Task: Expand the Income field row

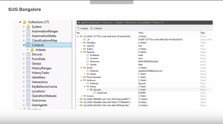Action: click(x=81, y=96)
